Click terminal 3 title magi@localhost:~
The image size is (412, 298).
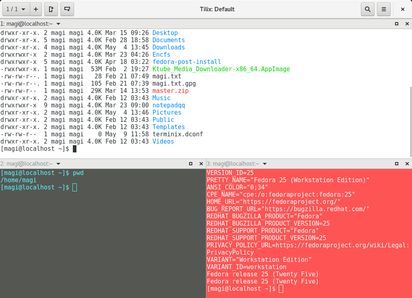[x=236, y=164]
